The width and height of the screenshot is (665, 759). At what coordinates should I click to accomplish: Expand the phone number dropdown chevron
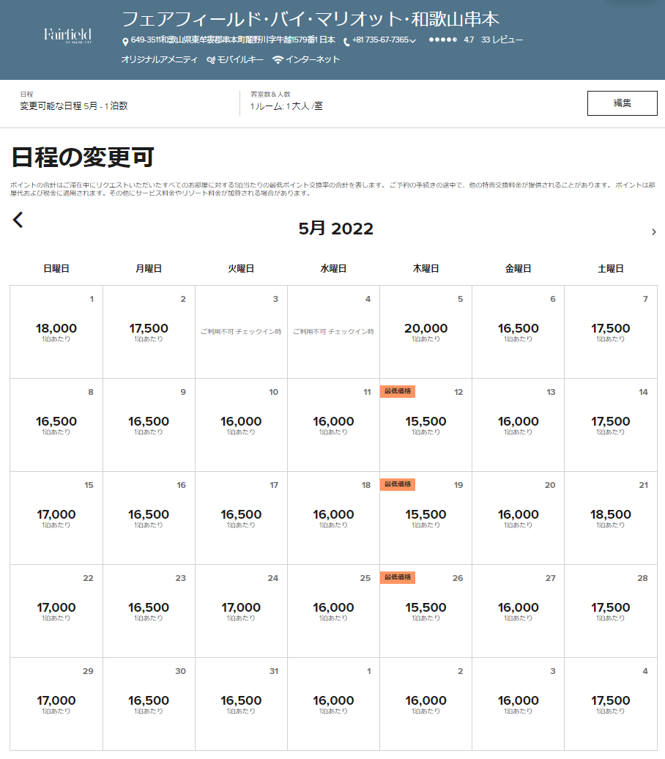coord(413,41)
